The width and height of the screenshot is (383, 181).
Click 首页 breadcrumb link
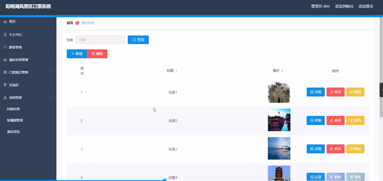pos(70,23)
